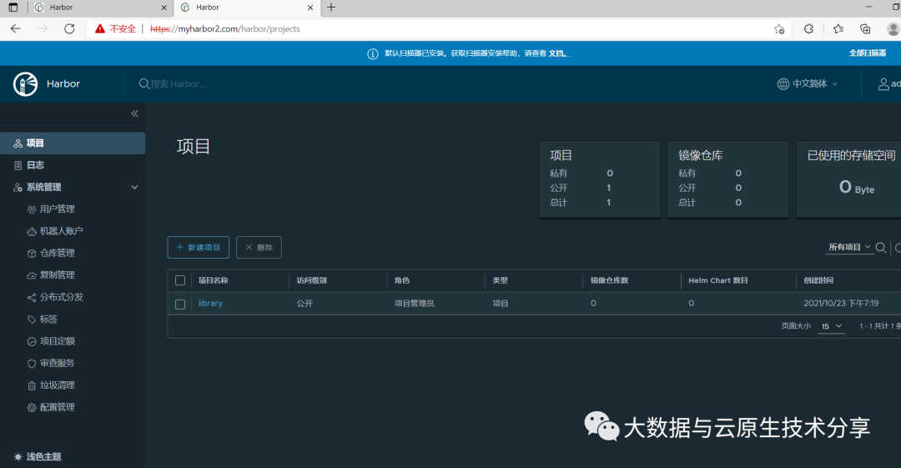Viewport: 901px width, 468px height.
Task: Click the sun icon for 浅色主题
Action: 18,456
